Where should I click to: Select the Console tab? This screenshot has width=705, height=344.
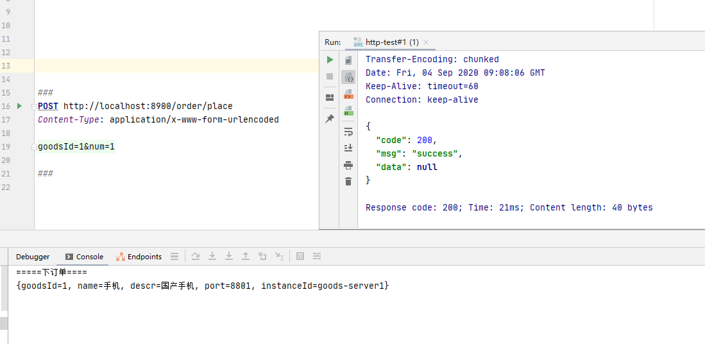click(84, 257)
